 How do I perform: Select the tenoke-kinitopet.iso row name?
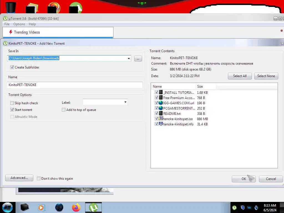click(178, 119)
